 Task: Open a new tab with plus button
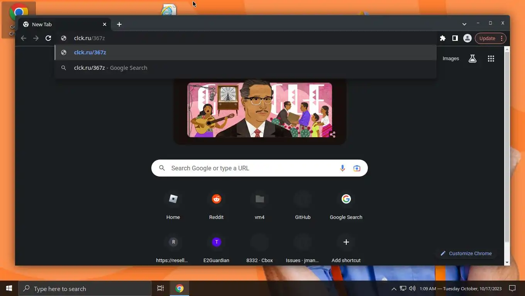click(119, 24)
